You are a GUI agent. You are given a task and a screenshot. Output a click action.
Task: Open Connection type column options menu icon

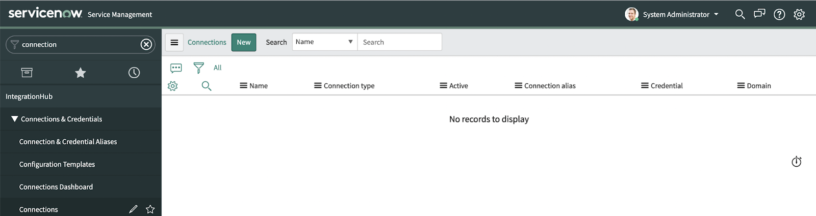point(318,86)
